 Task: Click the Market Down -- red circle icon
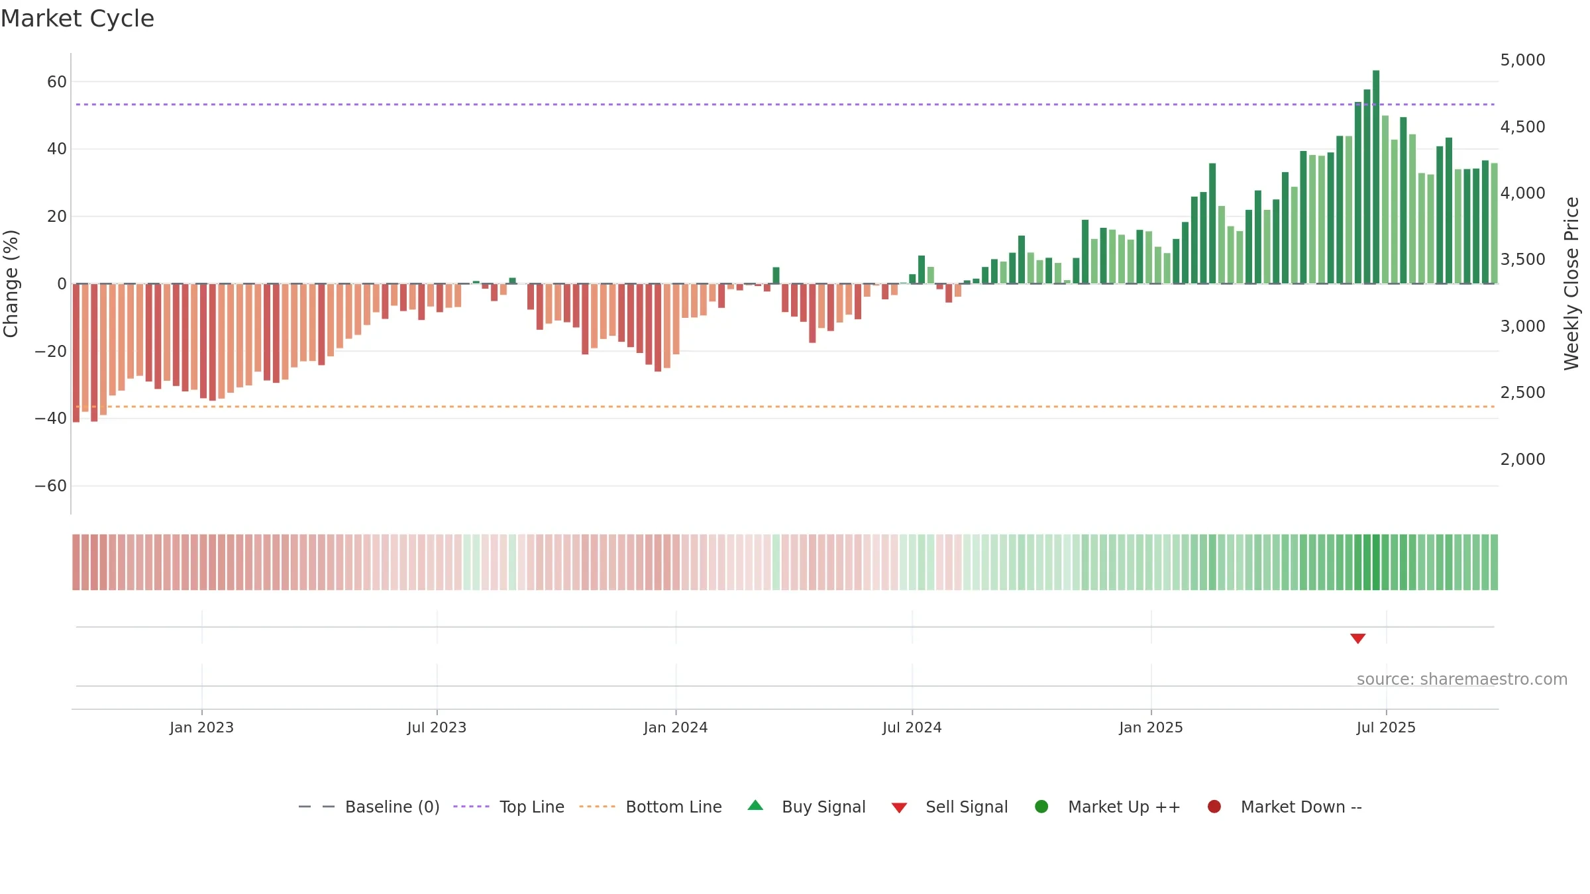[1214, 807]
